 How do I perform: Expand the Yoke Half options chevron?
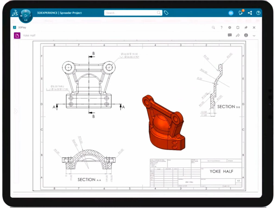pyautogui.click(x=254, y=35)
